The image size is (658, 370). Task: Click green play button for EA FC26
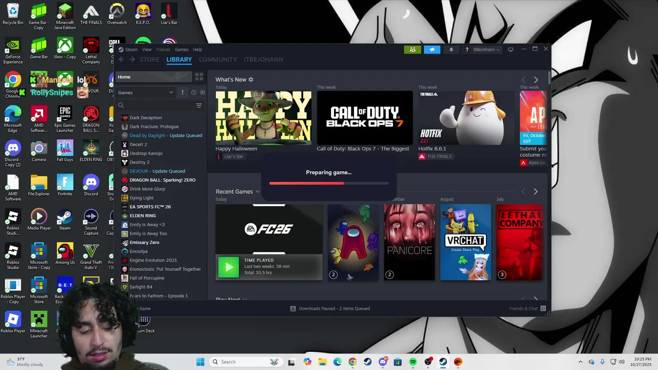pyautogui.click(x=229, y=267)
